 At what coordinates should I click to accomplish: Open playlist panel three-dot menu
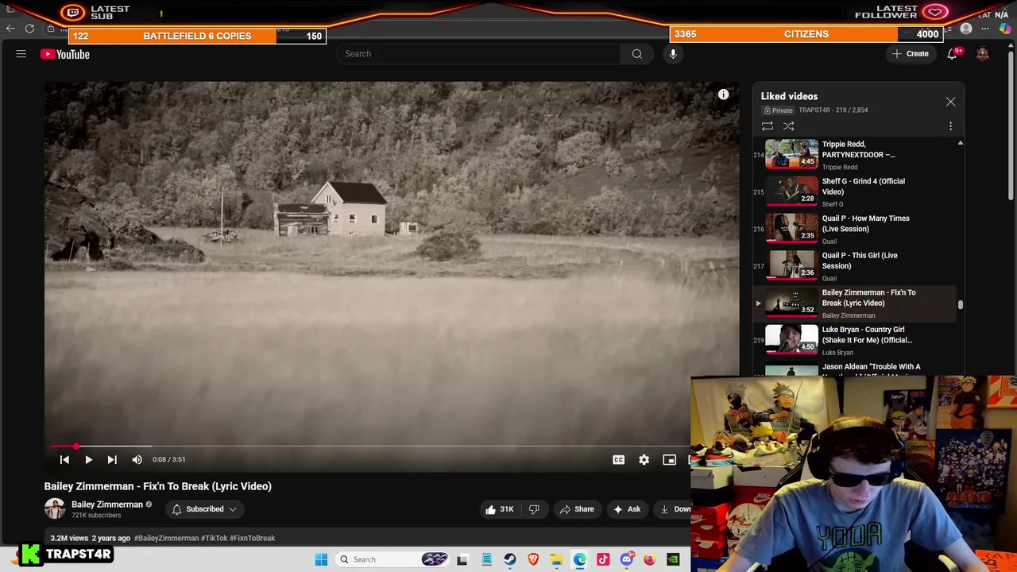[x=950, y=126]
